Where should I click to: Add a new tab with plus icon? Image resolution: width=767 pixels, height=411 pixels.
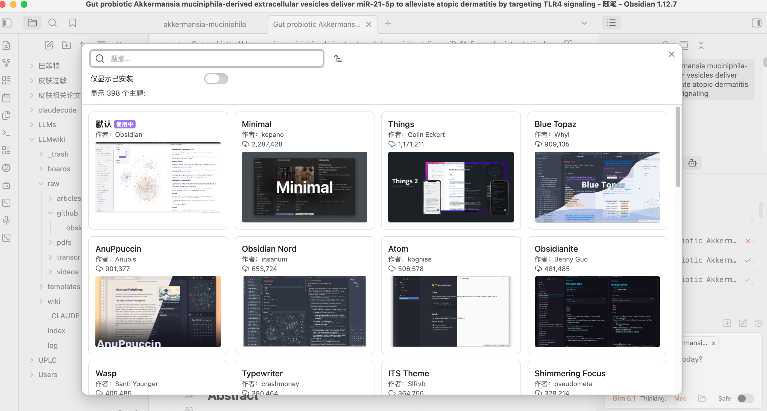point(388,24)
